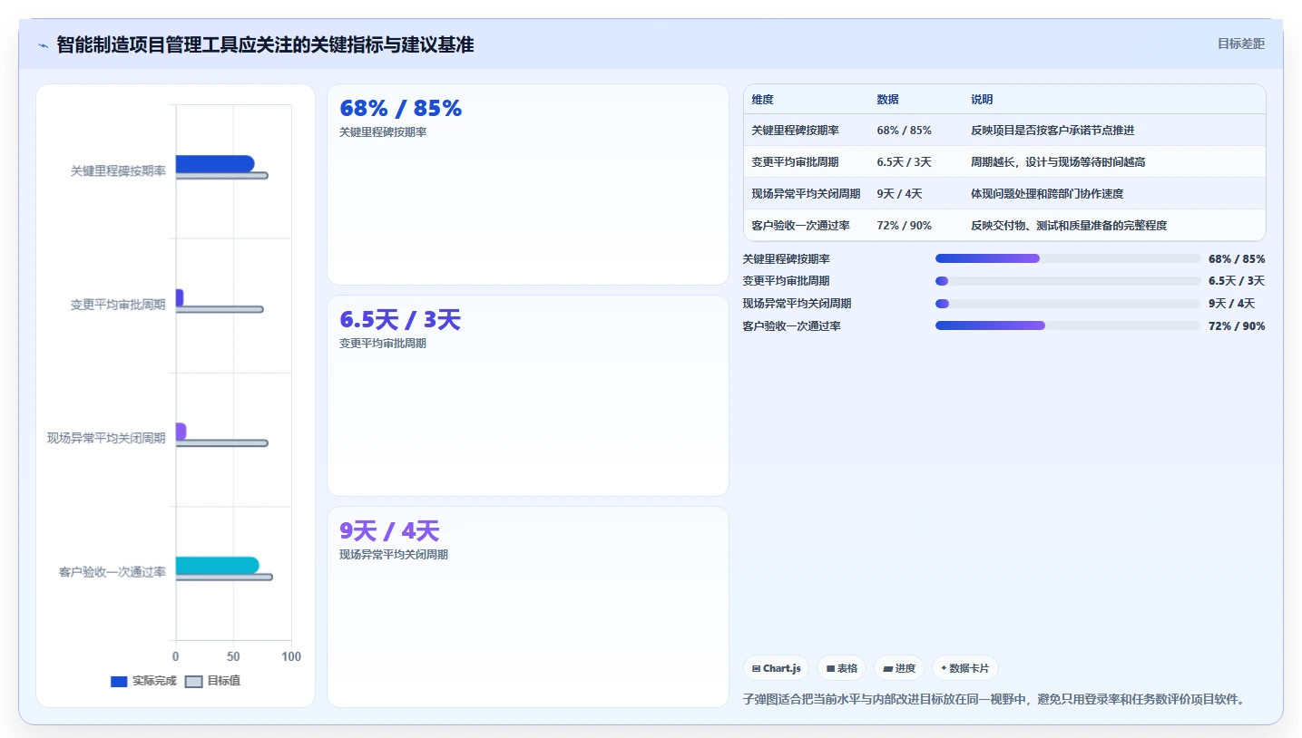Open the 9天 / 4天 data card
The height and width of the screenshot is (738, 1302).
(528, 607)
